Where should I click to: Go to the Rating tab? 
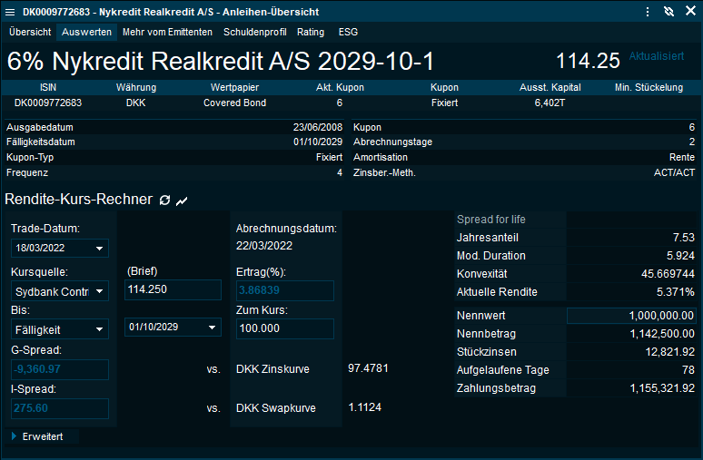(311, 32)
